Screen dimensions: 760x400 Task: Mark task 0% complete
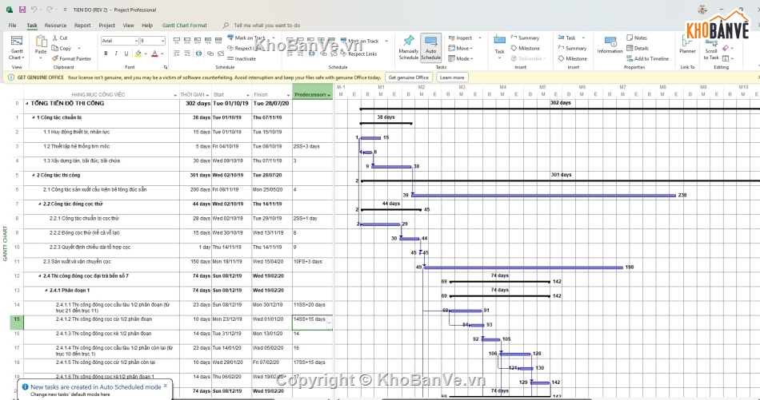pyautogui.click(x=177, y=41)
